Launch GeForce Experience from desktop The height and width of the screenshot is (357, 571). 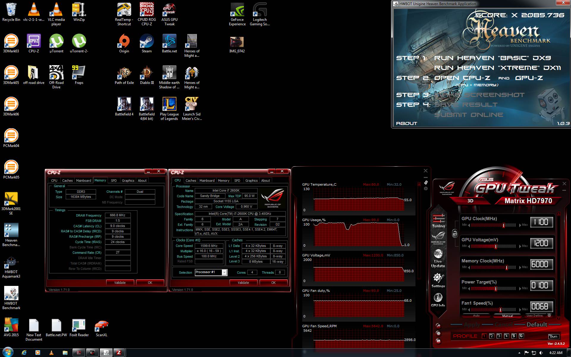pyautogui.click(x=237, y=14)
